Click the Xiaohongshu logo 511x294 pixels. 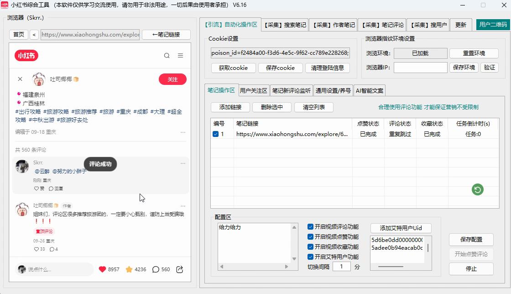(26, 56)
